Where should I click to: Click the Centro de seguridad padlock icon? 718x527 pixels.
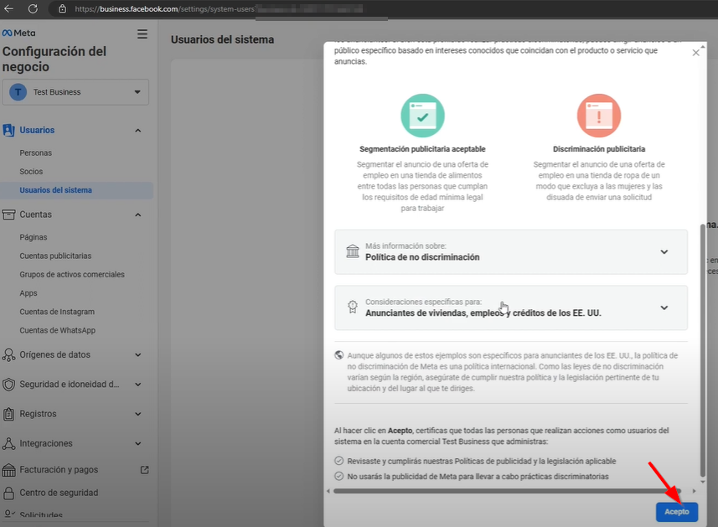pos(8,493)
